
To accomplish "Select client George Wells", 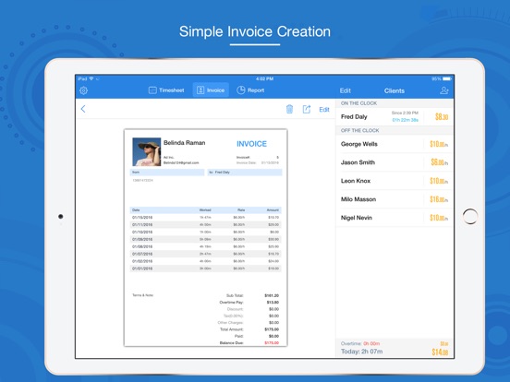I will coord(395,144).
